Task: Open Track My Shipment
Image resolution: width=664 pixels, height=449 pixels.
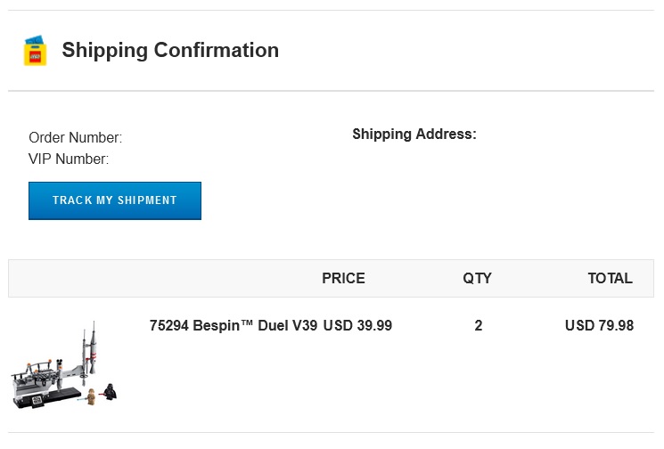Action: click(115, 200)
